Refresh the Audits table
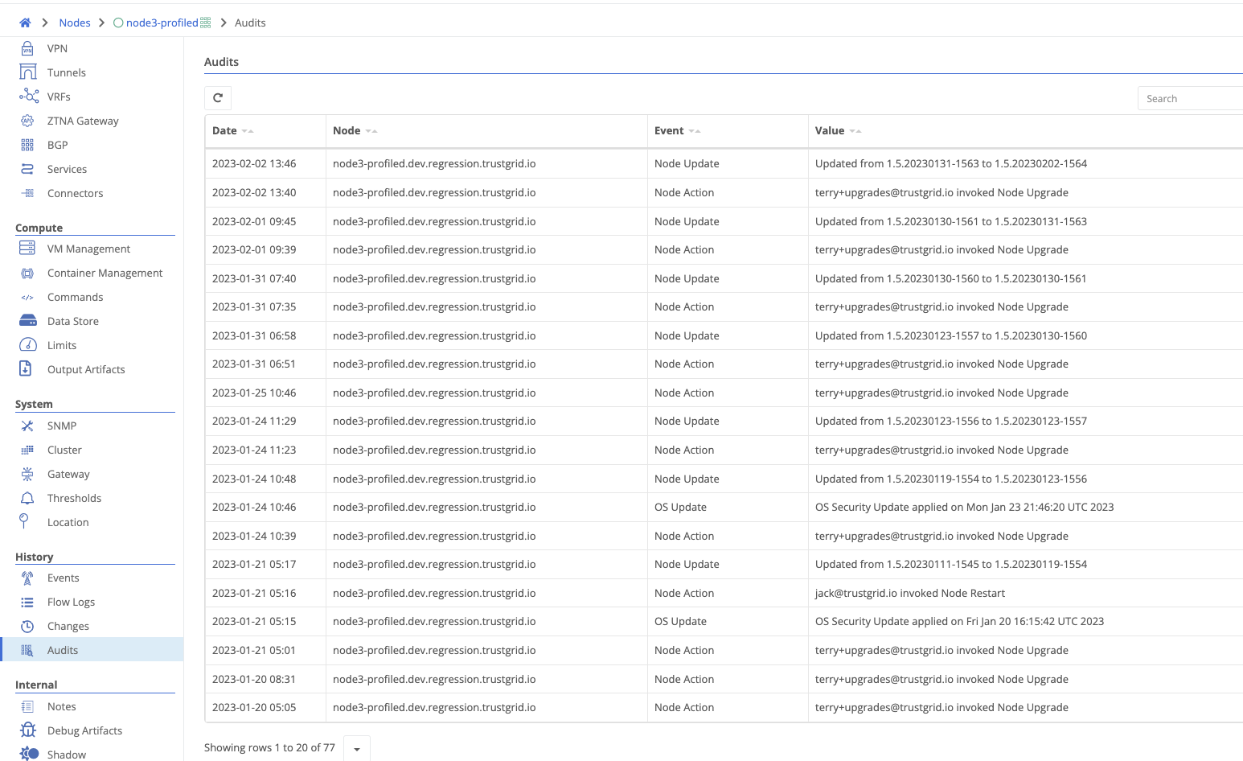Screen dimensions: 1243x761 pos(218,98)
